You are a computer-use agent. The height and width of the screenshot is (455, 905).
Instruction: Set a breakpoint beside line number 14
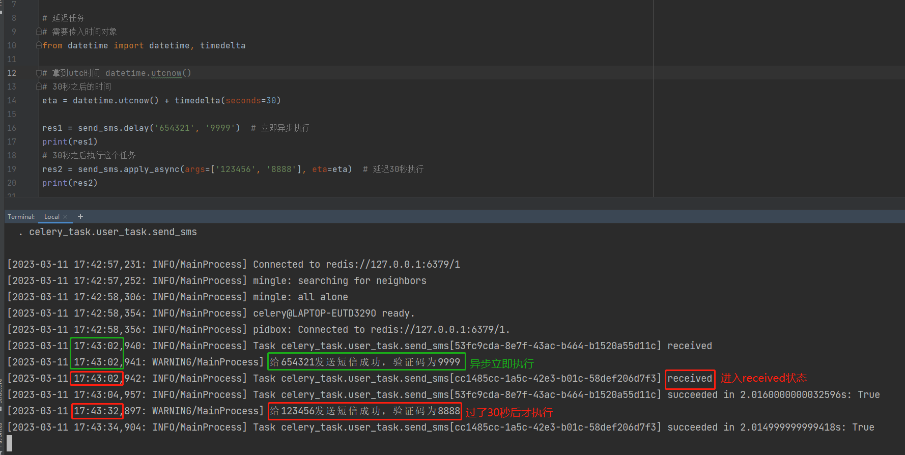point(12,100)
